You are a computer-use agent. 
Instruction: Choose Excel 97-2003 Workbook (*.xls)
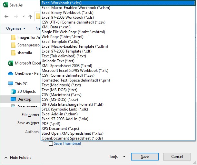click(x=118, y=17)
